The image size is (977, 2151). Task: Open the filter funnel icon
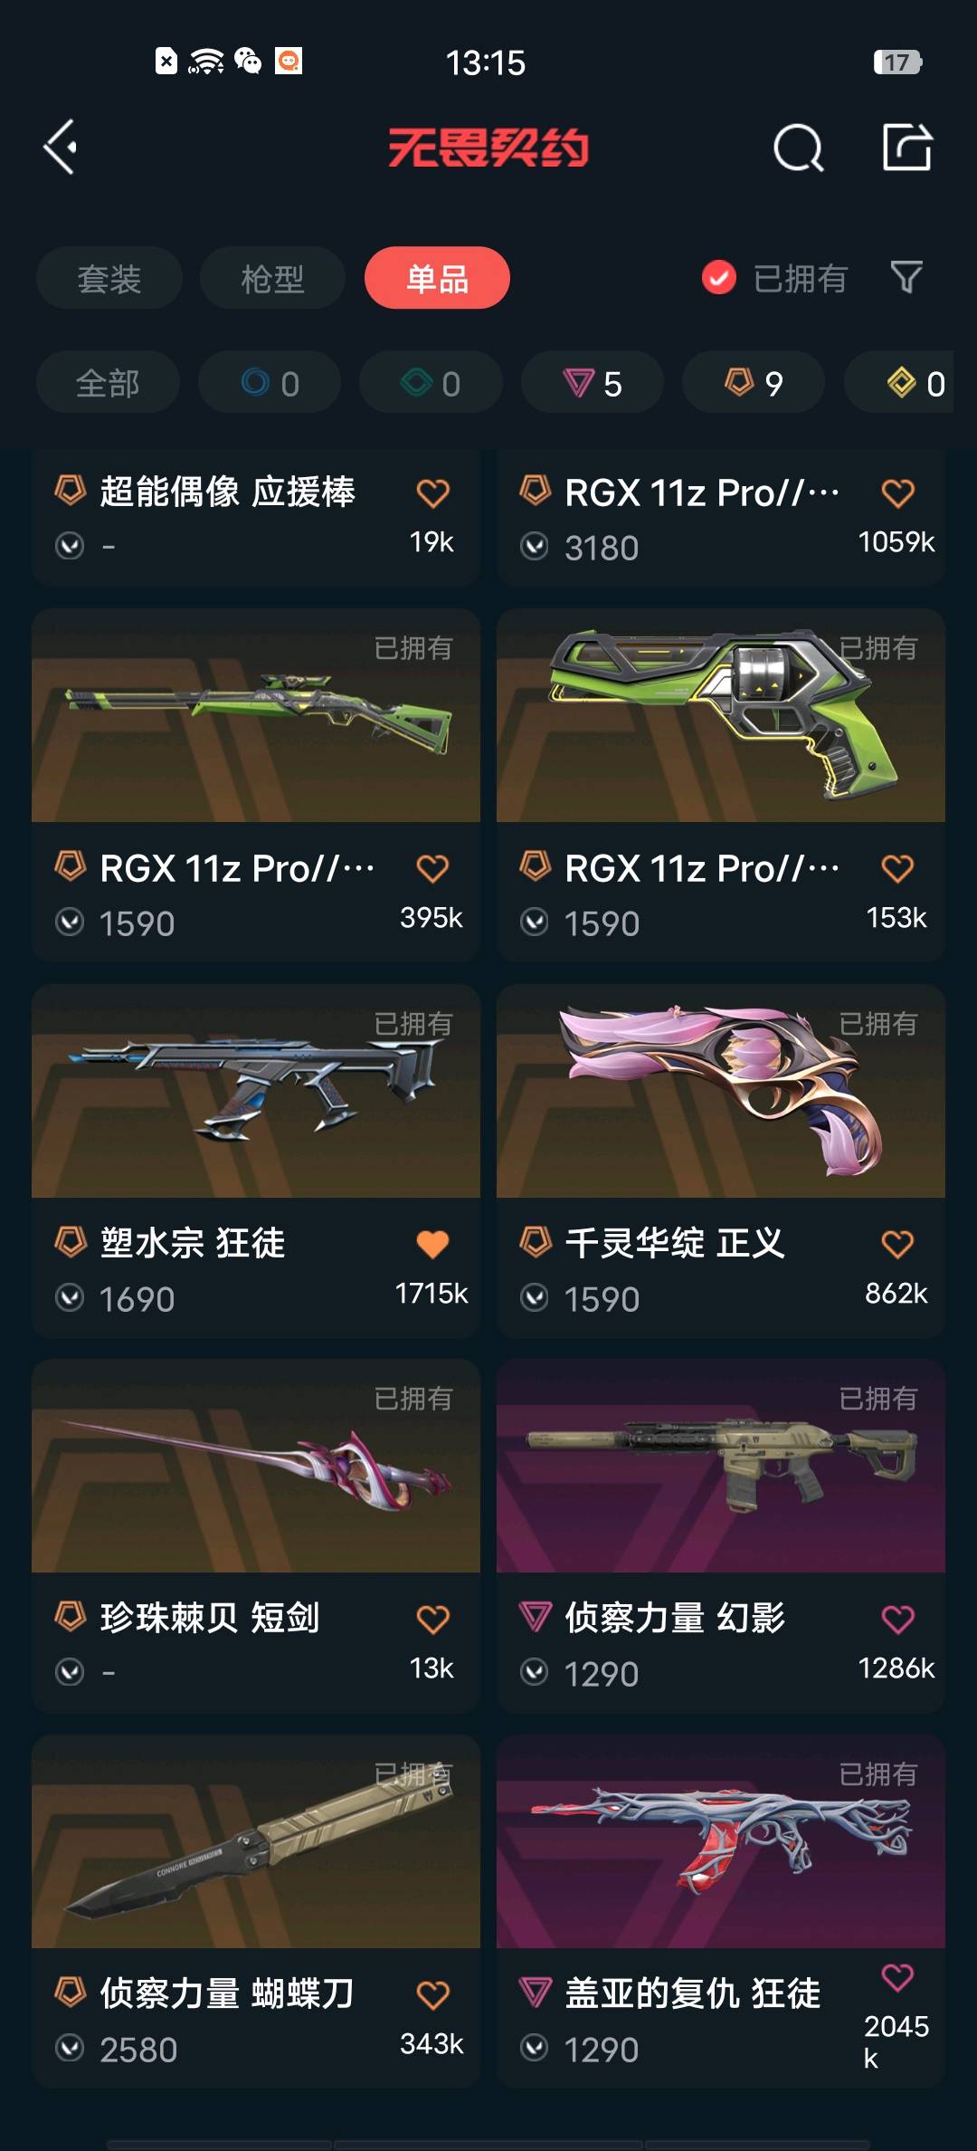(x=906, y=277)
